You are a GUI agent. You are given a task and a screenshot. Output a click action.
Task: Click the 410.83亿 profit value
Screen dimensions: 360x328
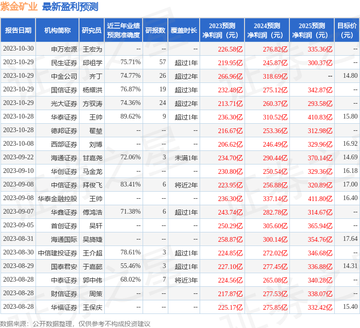320,117
